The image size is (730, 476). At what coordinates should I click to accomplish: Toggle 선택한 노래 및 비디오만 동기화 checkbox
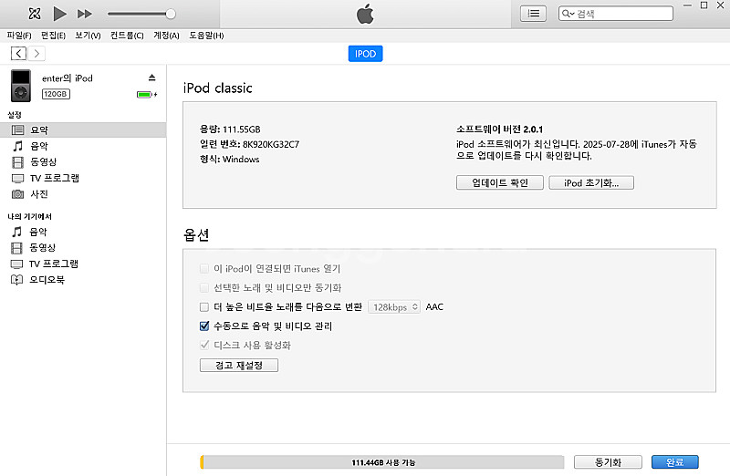point(203,287)
